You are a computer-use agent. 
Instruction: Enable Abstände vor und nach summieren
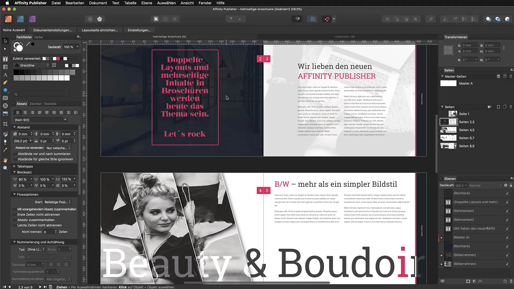(x=15, y=154)
